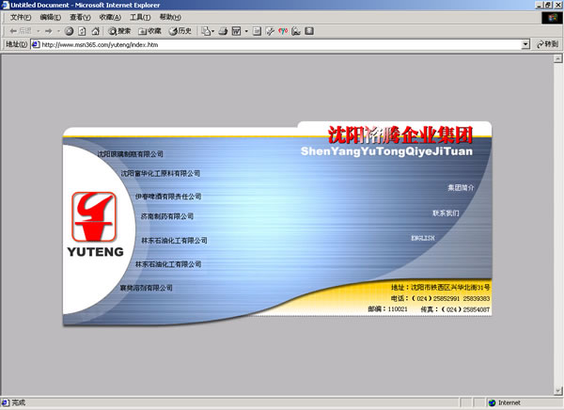Open the 工具(T) Tools menu
The height and width of the screenshot is (410, 564).
[x=140, y=17]
